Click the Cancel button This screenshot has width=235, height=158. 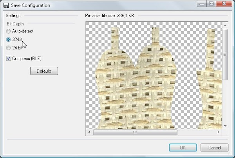click(x=215, y=147)
